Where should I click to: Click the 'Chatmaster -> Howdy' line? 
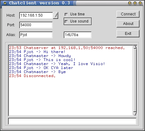(x=40, y=56)
